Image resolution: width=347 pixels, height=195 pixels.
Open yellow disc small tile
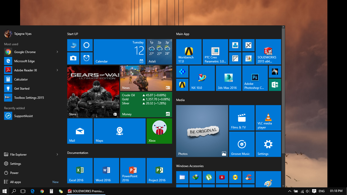click(x=235, y=177)
